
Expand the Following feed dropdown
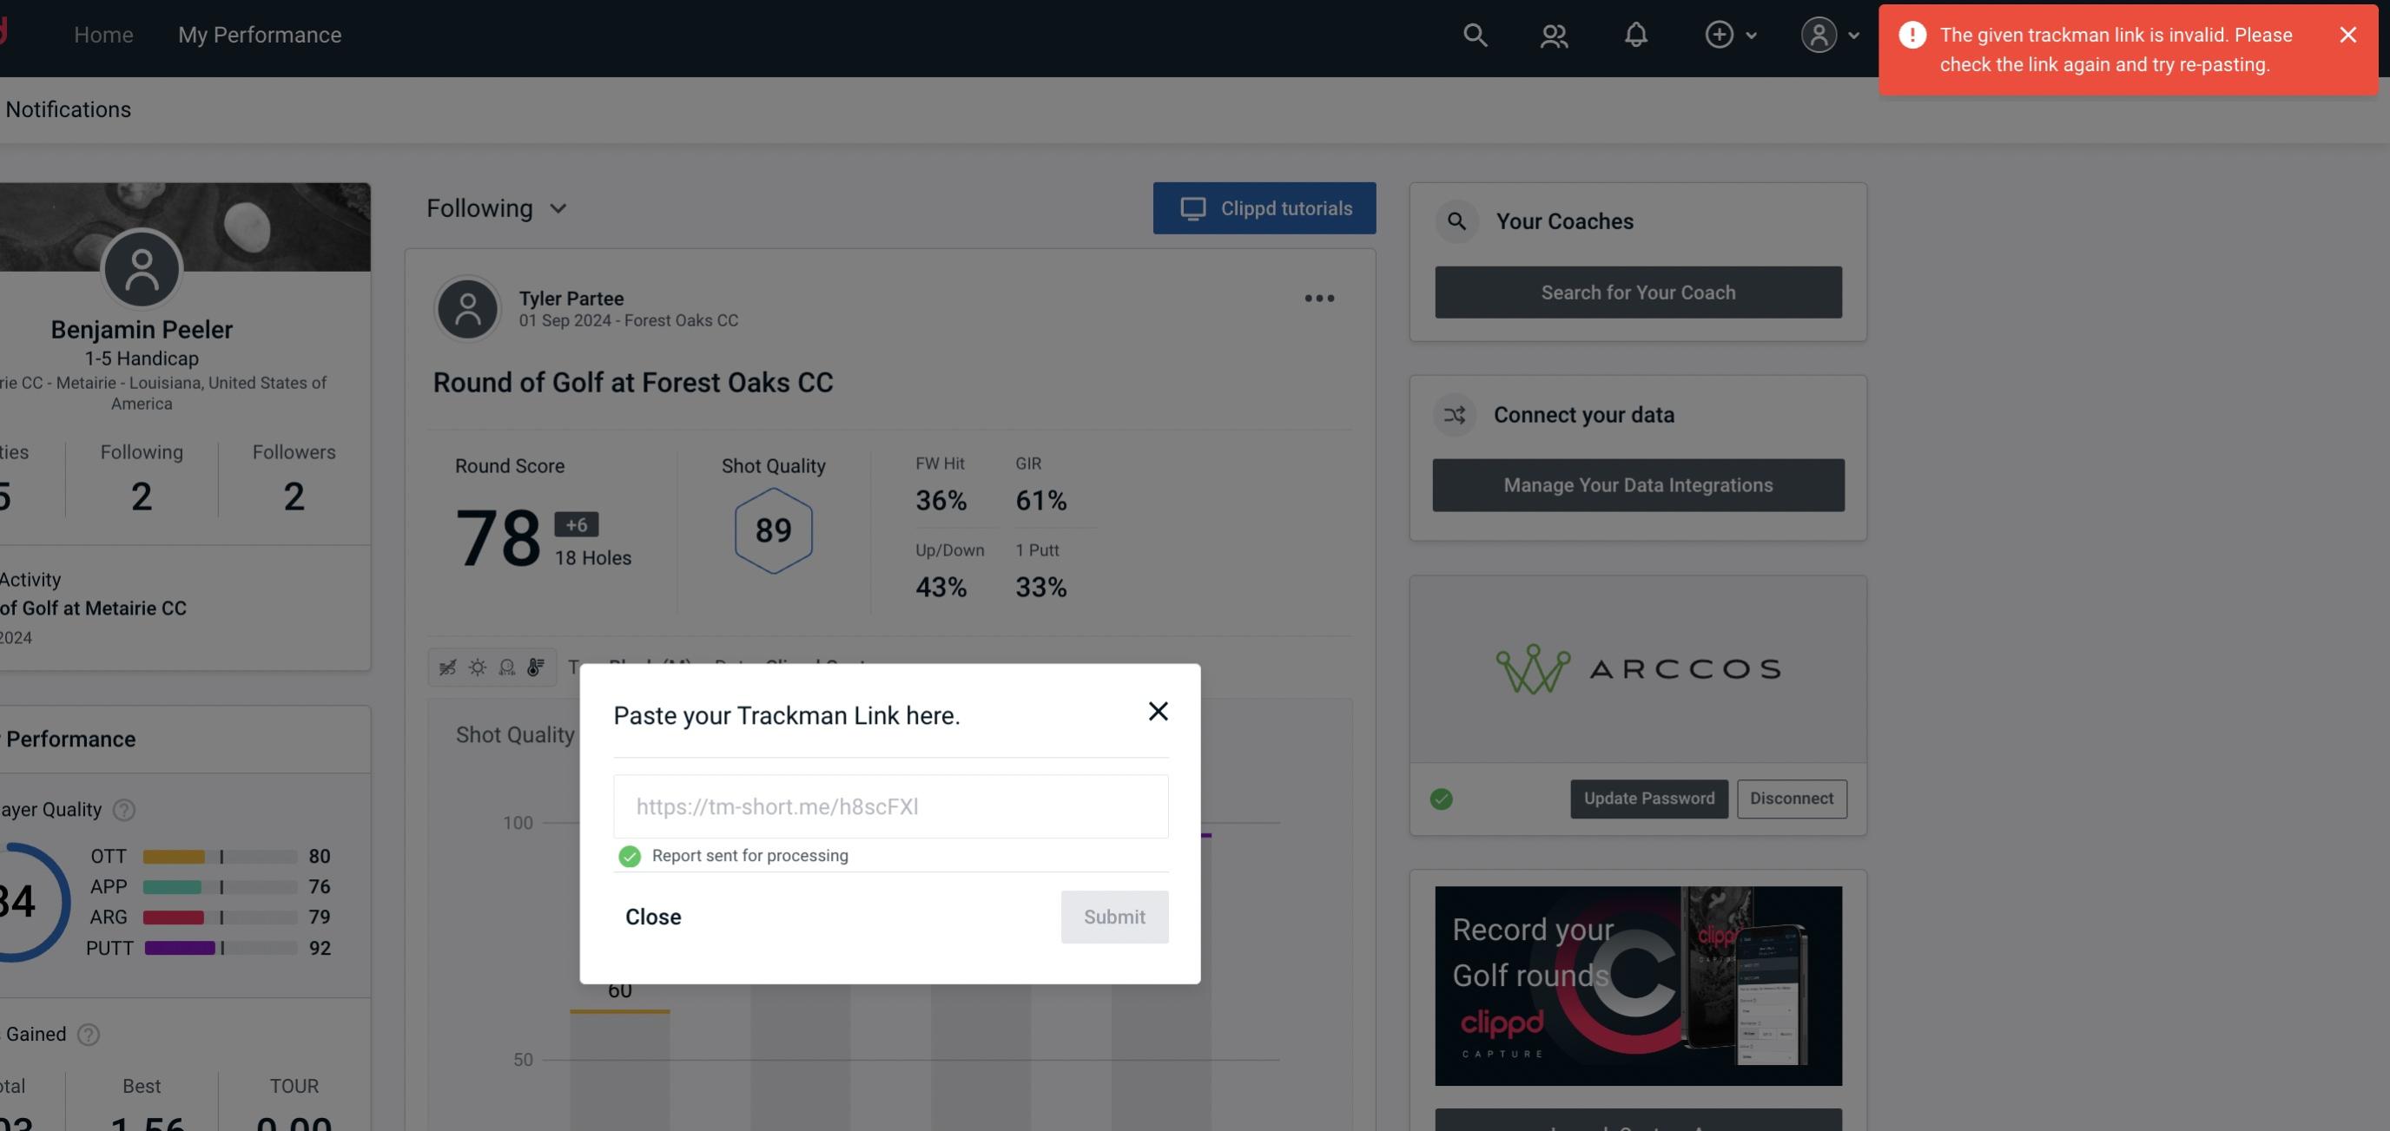click(x=497, y=206)
